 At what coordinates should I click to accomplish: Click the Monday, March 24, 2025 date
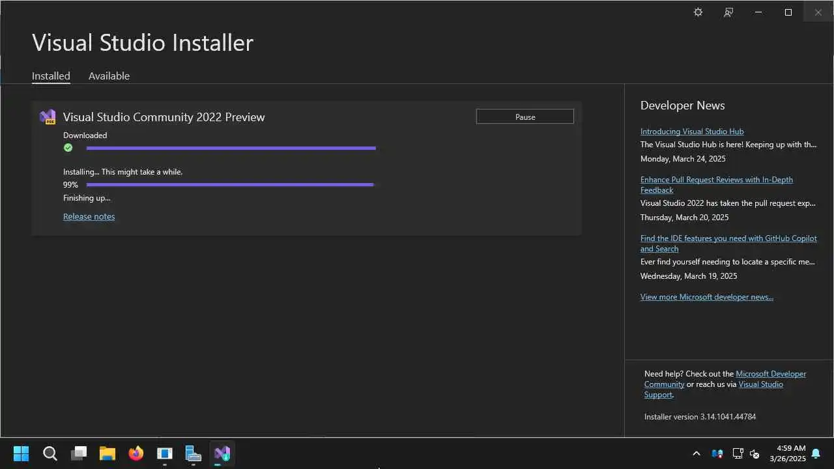(x=683, y=158)
